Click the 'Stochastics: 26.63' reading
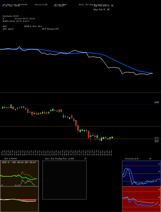Image resolution: width=161 pixels, height=212 pixels. (11, 16)
